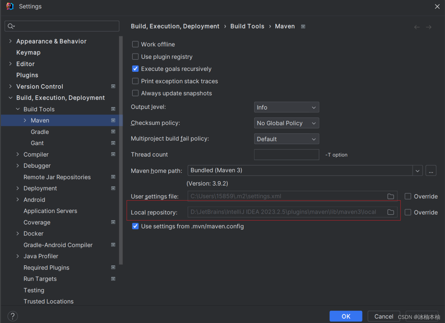Check Override for User settings file
Viewport: 445px width, 323px height.
(x=408, y=196)
